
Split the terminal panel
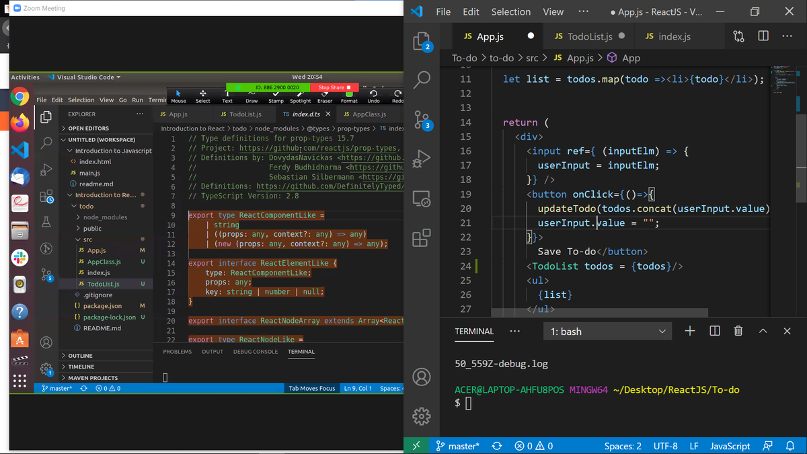pos(714,331)
